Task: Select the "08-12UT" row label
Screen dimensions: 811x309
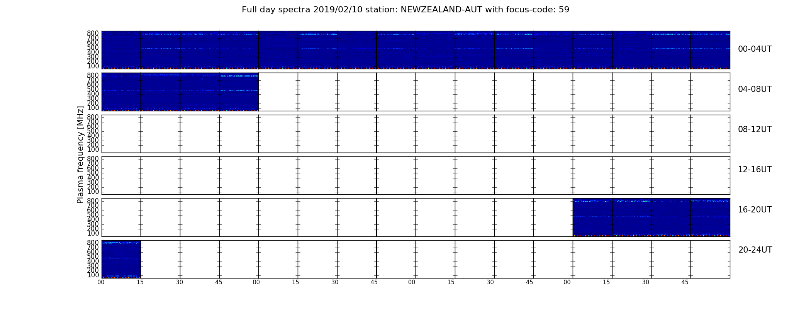Action: click(x=755, y=129)
